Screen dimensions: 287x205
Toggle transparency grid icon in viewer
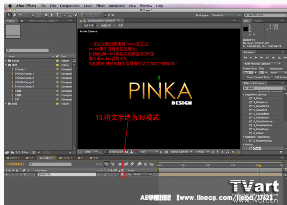[x=166, y=152]
